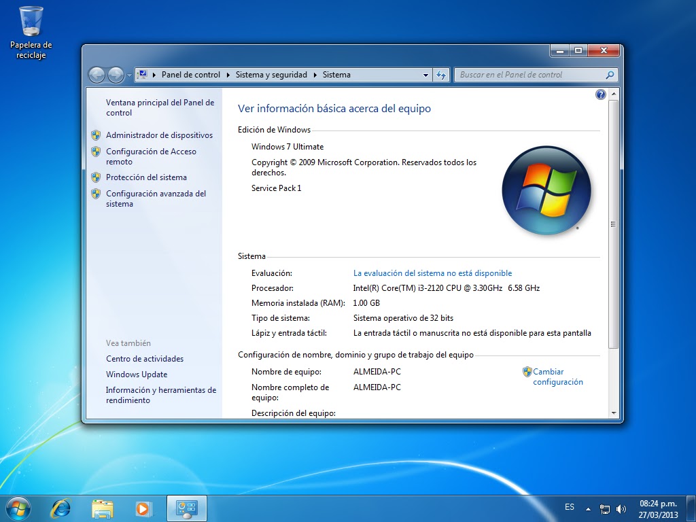Expand arrow after Sistema y seguridad breadcrumb
This screenshot has height=522, width=696.
pyautogui.click(x=315, y=75)
